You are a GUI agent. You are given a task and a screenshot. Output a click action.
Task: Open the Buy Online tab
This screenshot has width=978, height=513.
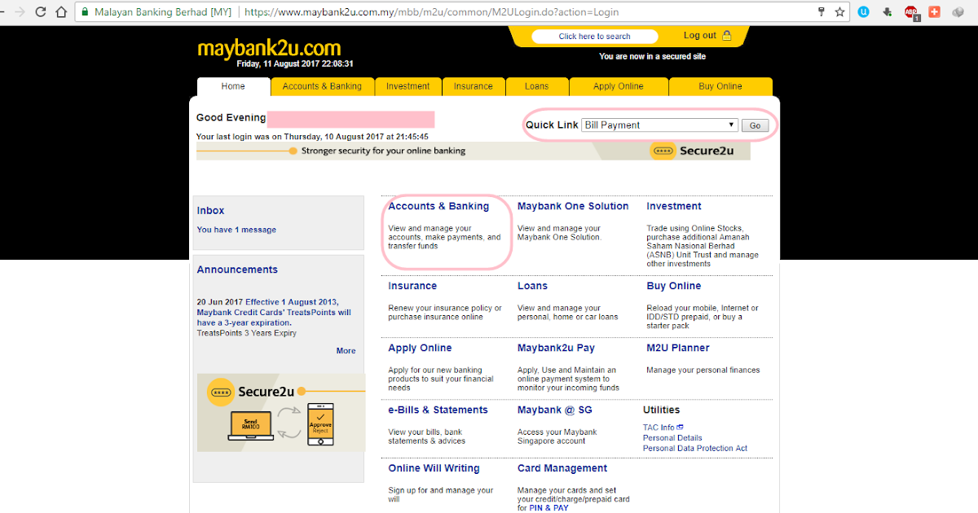pyautogui.click(x=720, y=86)
